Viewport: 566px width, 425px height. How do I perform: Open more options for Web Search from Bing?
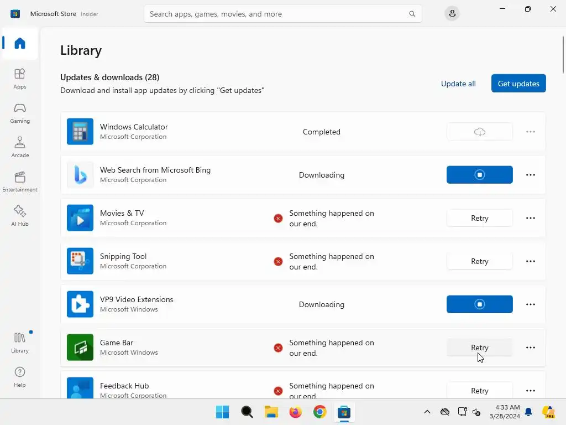pyautogui.click(x=530, y=175)
